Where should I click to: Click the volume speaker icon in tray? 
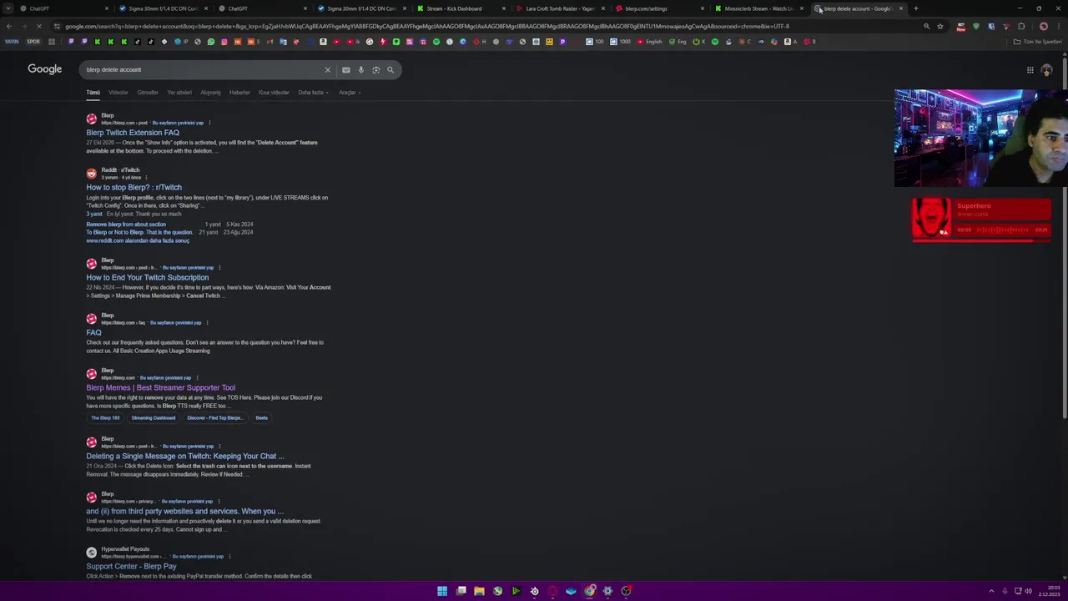(x=1028, y=591)
